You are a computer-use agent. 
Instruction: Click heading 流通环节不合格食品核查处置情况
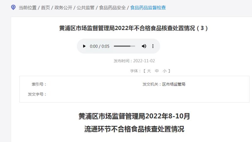(x=134, y=129)
